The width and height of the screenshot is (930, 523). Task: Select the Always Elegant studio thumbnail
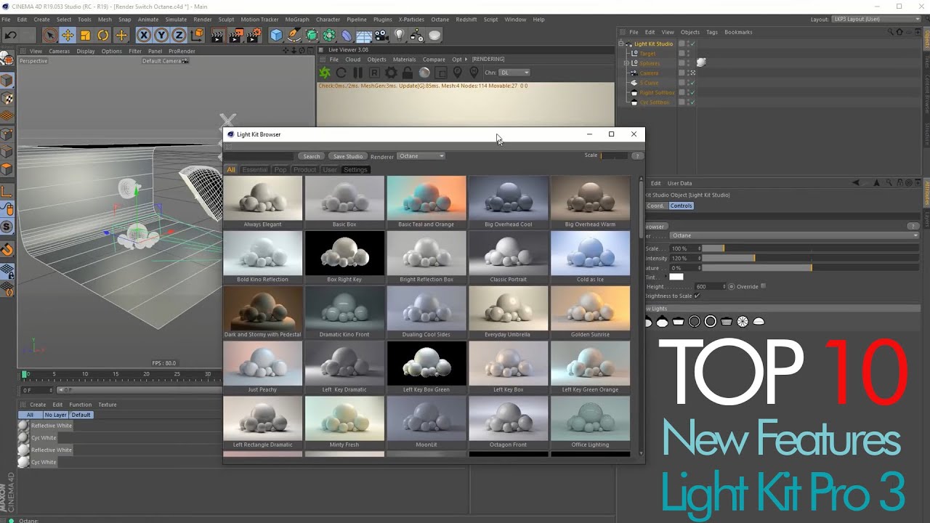pos(262,198)
